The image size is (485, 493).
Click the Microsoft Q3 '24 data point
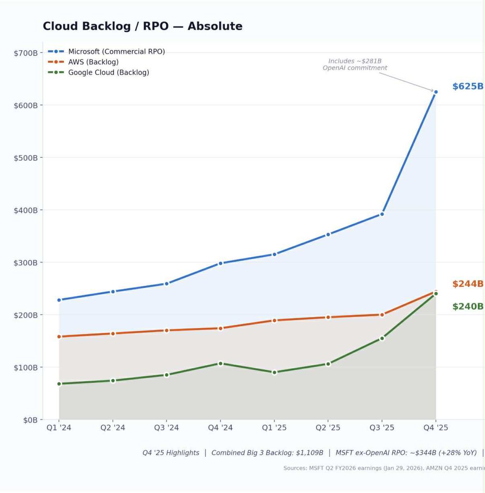coord(166,284)
